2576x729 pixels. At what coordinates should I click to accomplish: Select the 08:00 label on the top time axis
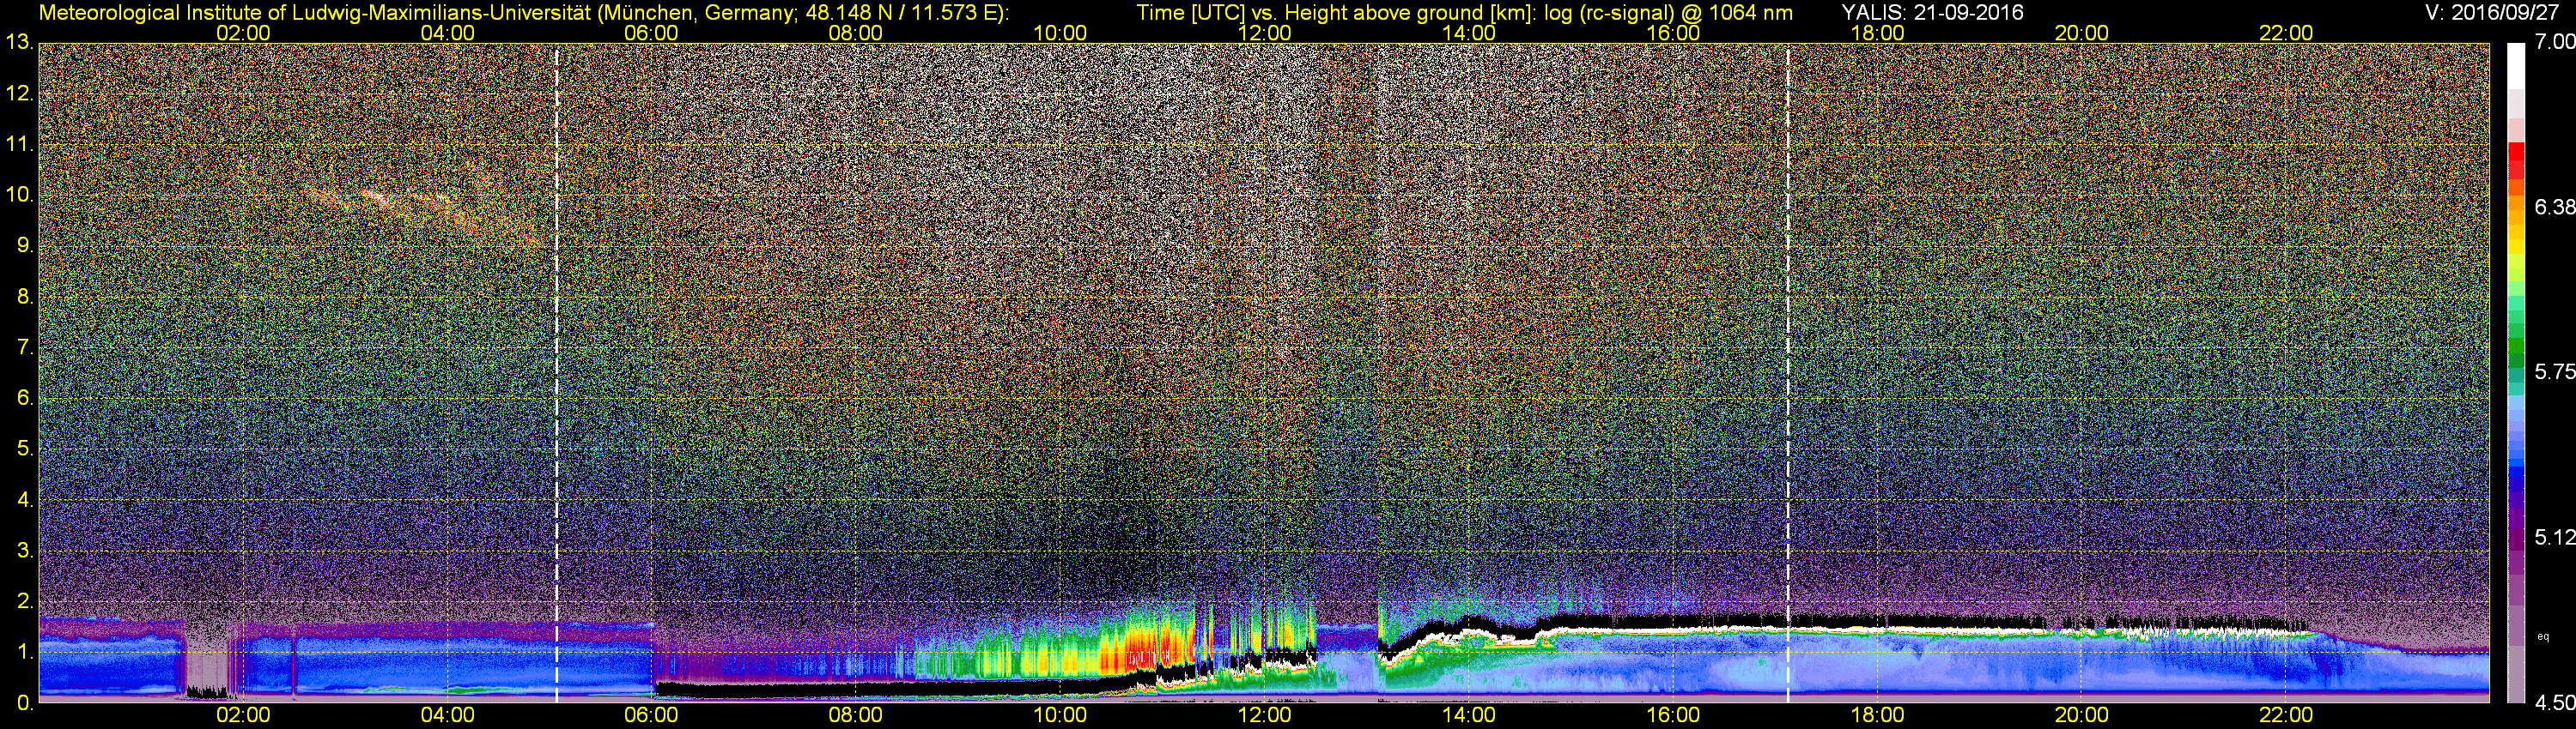(856, 33)
